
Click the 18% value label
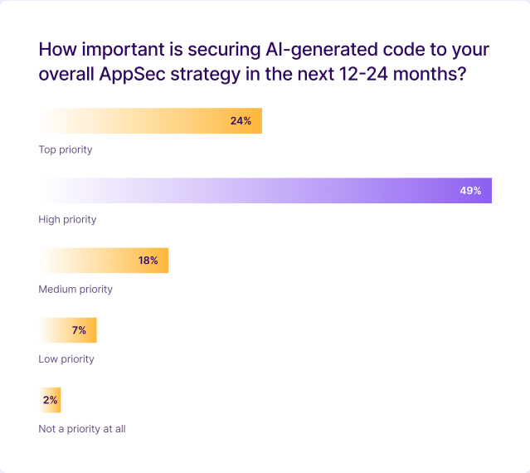(x=148, y=261)
